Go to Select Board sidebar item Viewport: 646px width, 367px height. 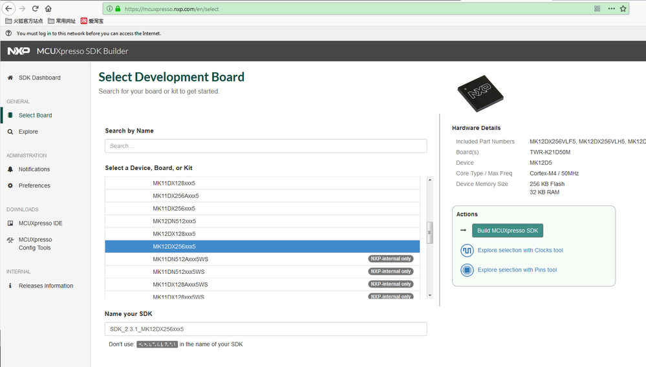35,115
